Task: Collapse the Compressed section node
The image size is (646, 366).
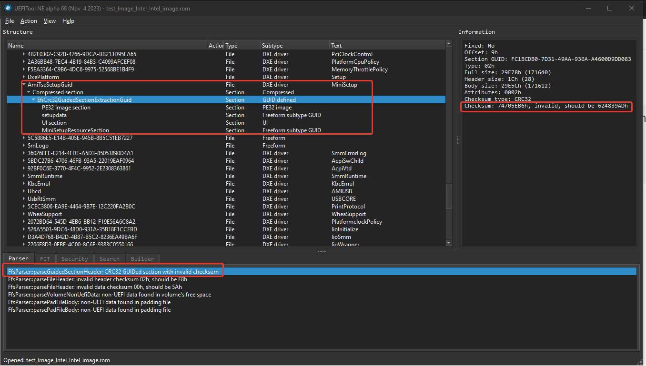Action: pos(29,92)
